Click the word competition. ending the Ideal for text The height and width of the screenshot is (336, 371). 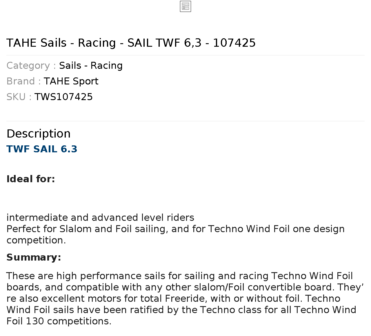36,240
